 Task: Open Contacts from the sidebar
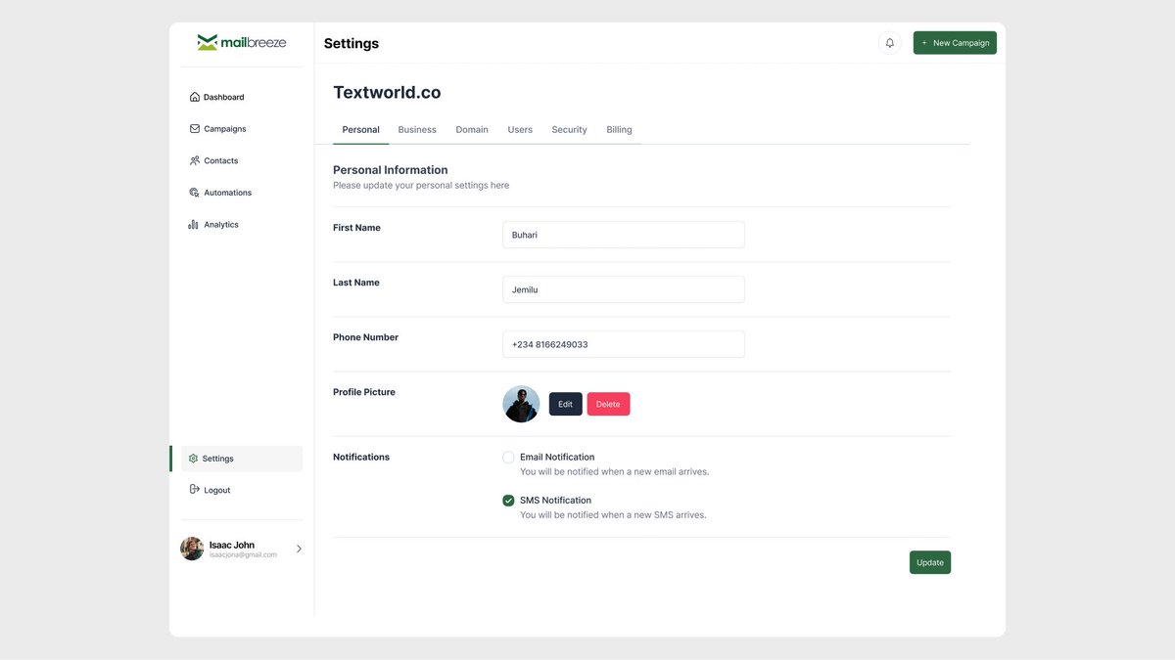(x=221, y=161)
